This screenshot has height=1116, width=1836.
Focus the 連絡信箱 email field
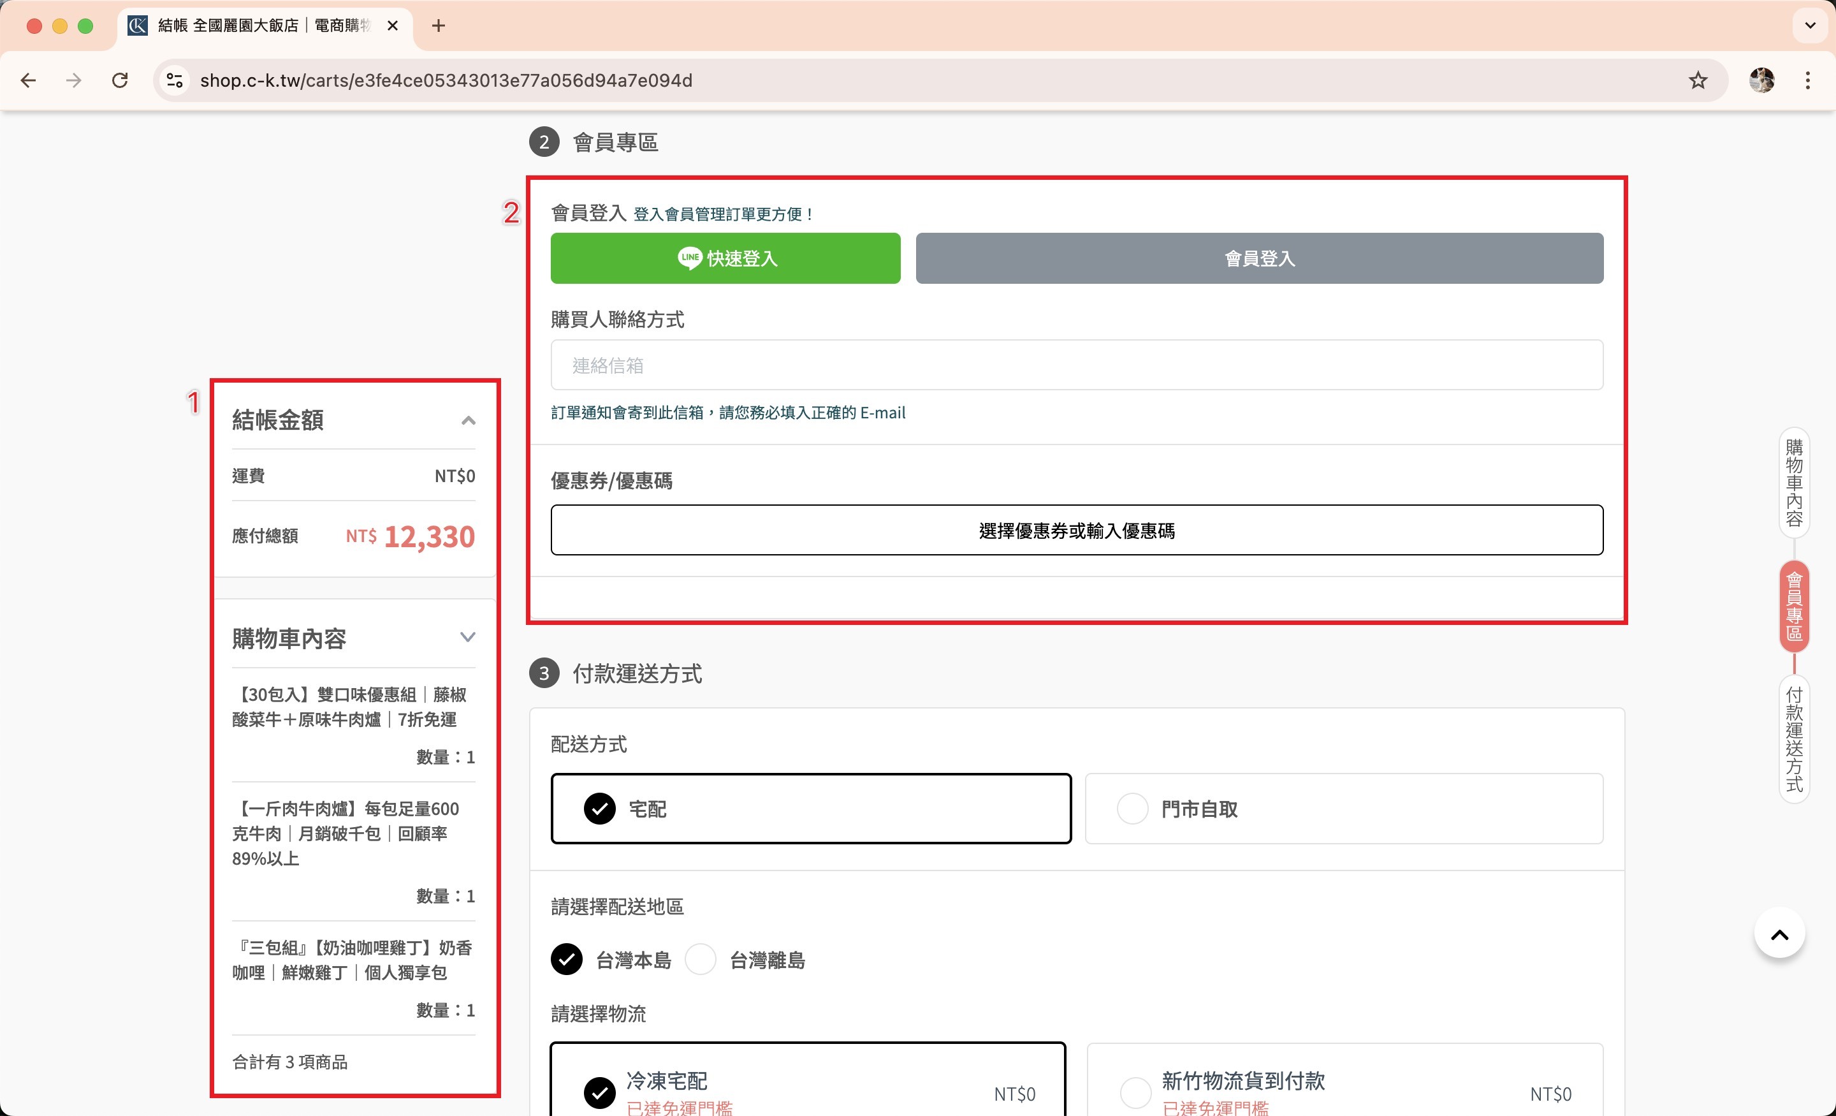pyautogui.click(x=1077, y=365)
